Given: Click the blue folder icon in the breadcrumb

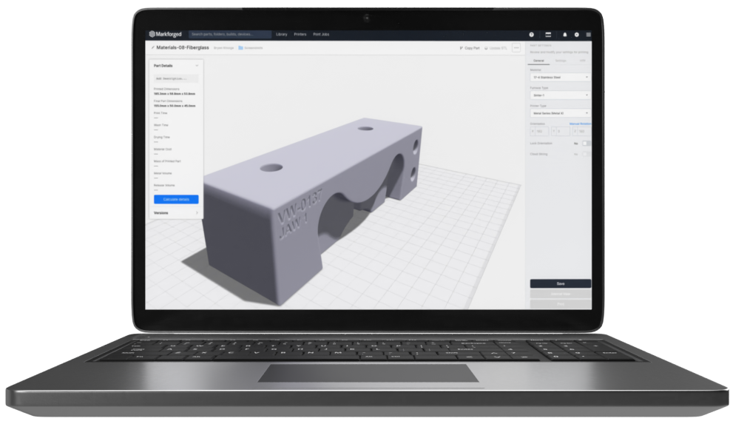Looking at the screenshot, I should 240,48.
